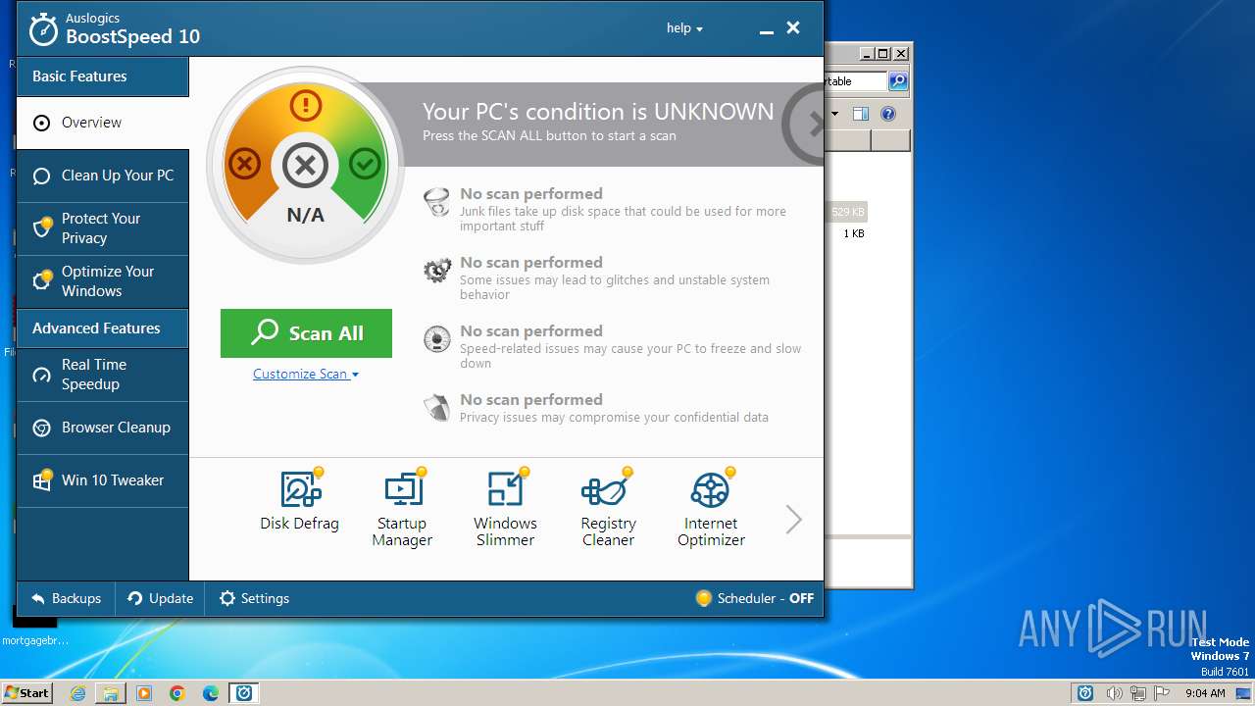Click Advanced Features header

click(103, 328)
